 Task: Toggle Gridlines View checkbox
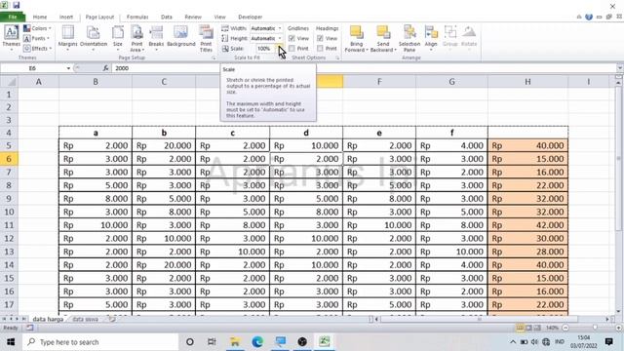point(292,38)
